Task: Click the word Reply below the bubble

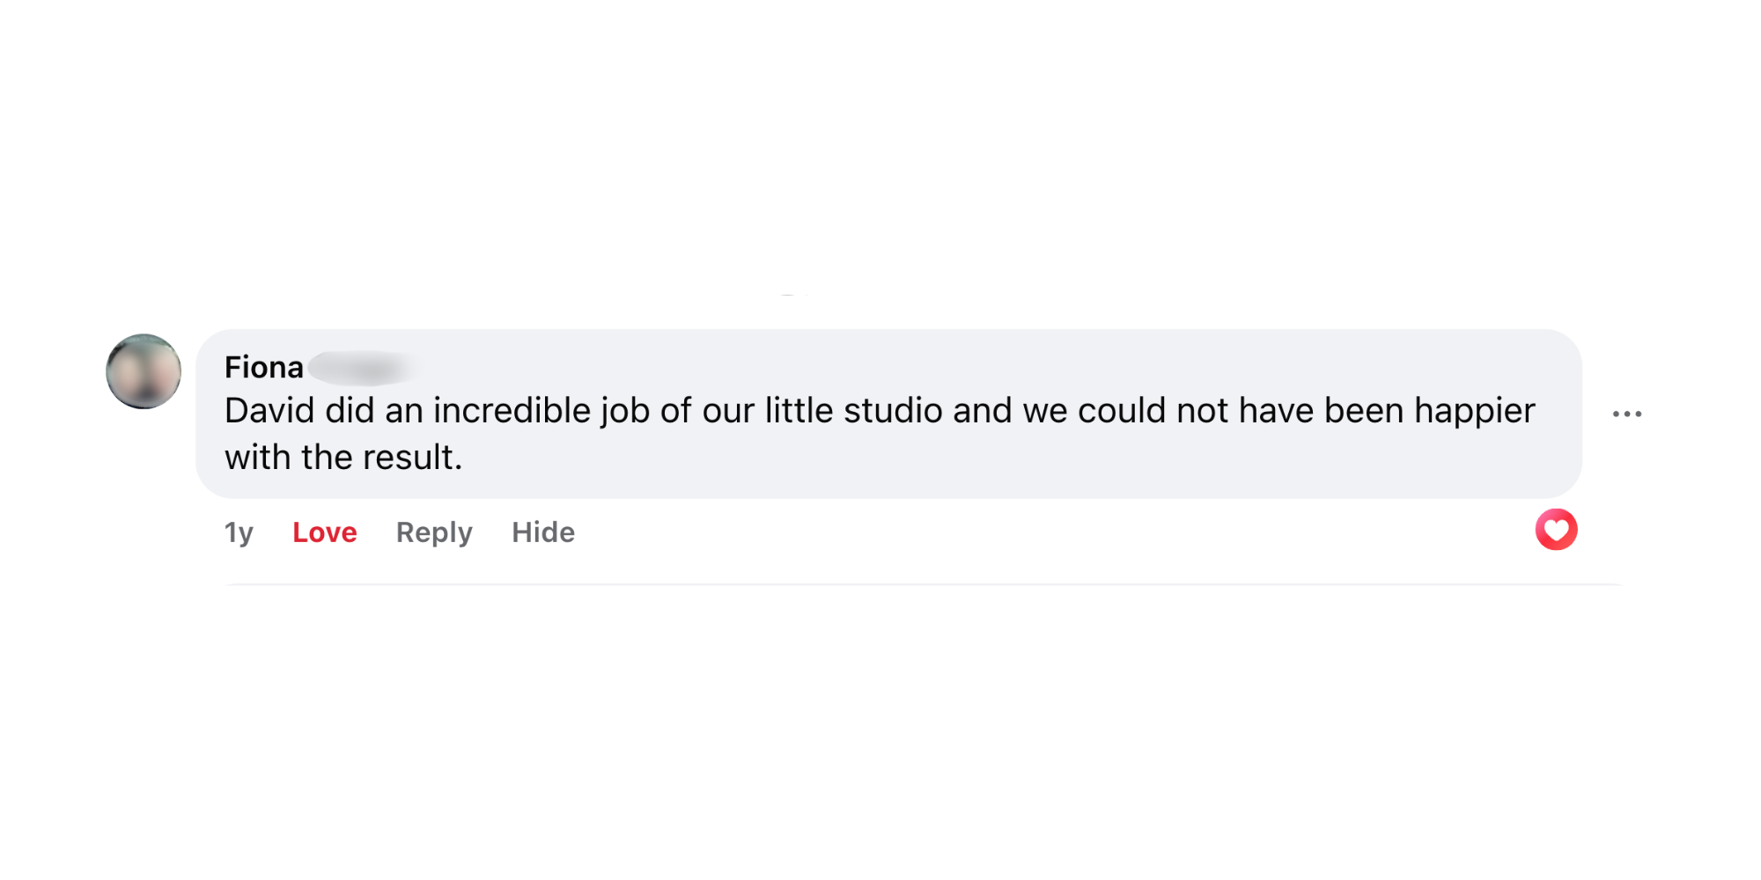Action: [434, 532]
